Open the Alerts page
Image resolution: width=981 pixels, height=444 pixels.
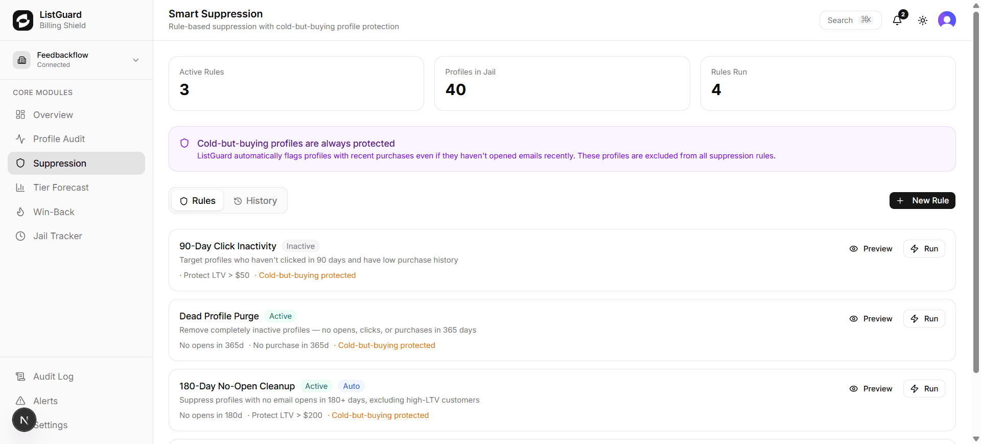pos(45,401)
